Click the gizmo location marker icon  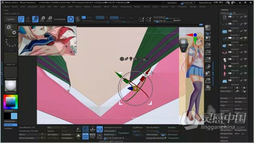[131, 59]
